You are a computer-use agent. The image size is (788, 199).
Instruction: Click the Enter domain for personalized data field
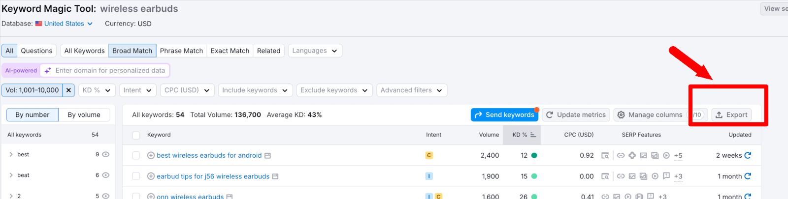click(110, 71)
